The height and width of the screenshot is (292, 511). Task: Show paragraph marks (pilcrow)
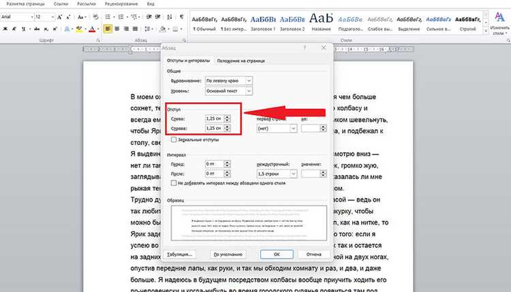coord(181,17)
